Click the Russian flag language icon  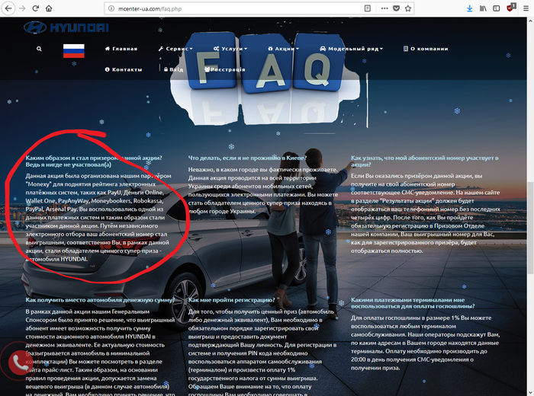(74, 50)
